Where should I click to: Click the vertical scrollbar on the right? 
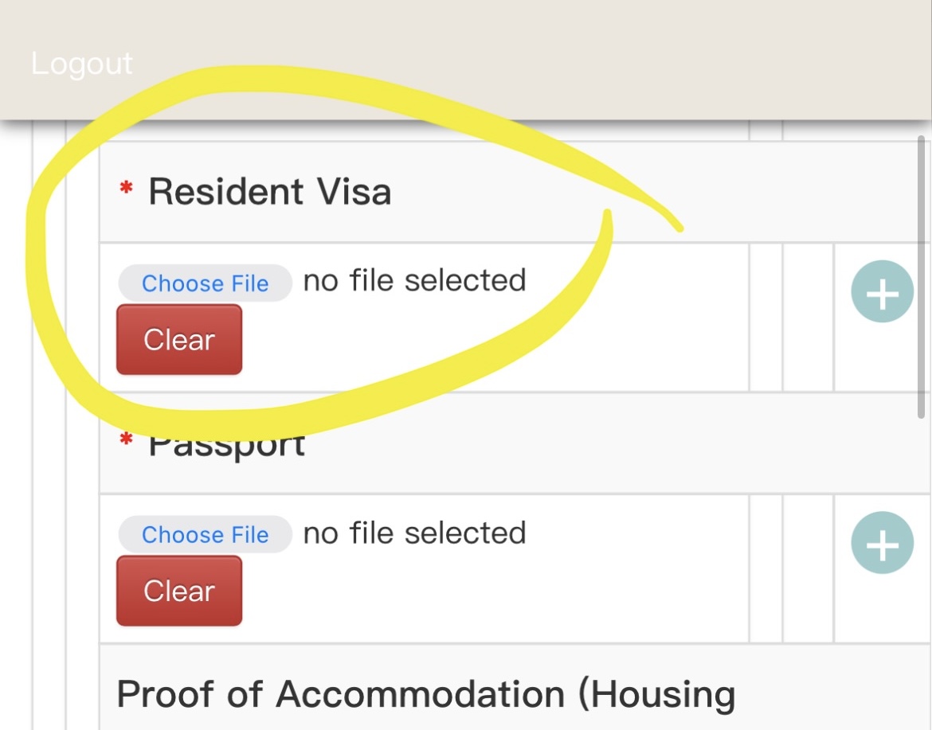click(x=922, y=279)
